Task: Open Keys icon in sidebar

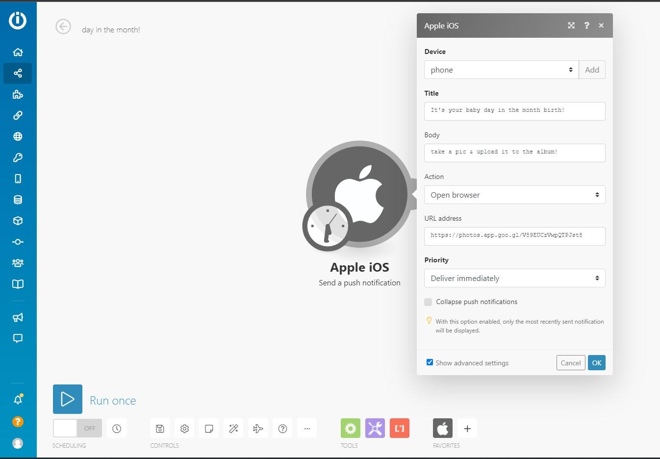Action: [x=18, y=157]
